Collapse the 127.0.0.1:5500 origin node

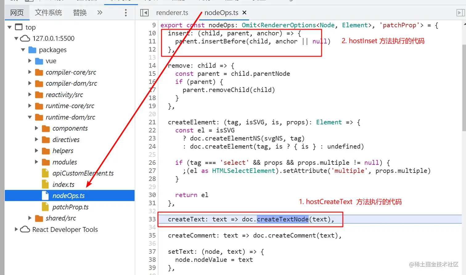tap(16, 38)
